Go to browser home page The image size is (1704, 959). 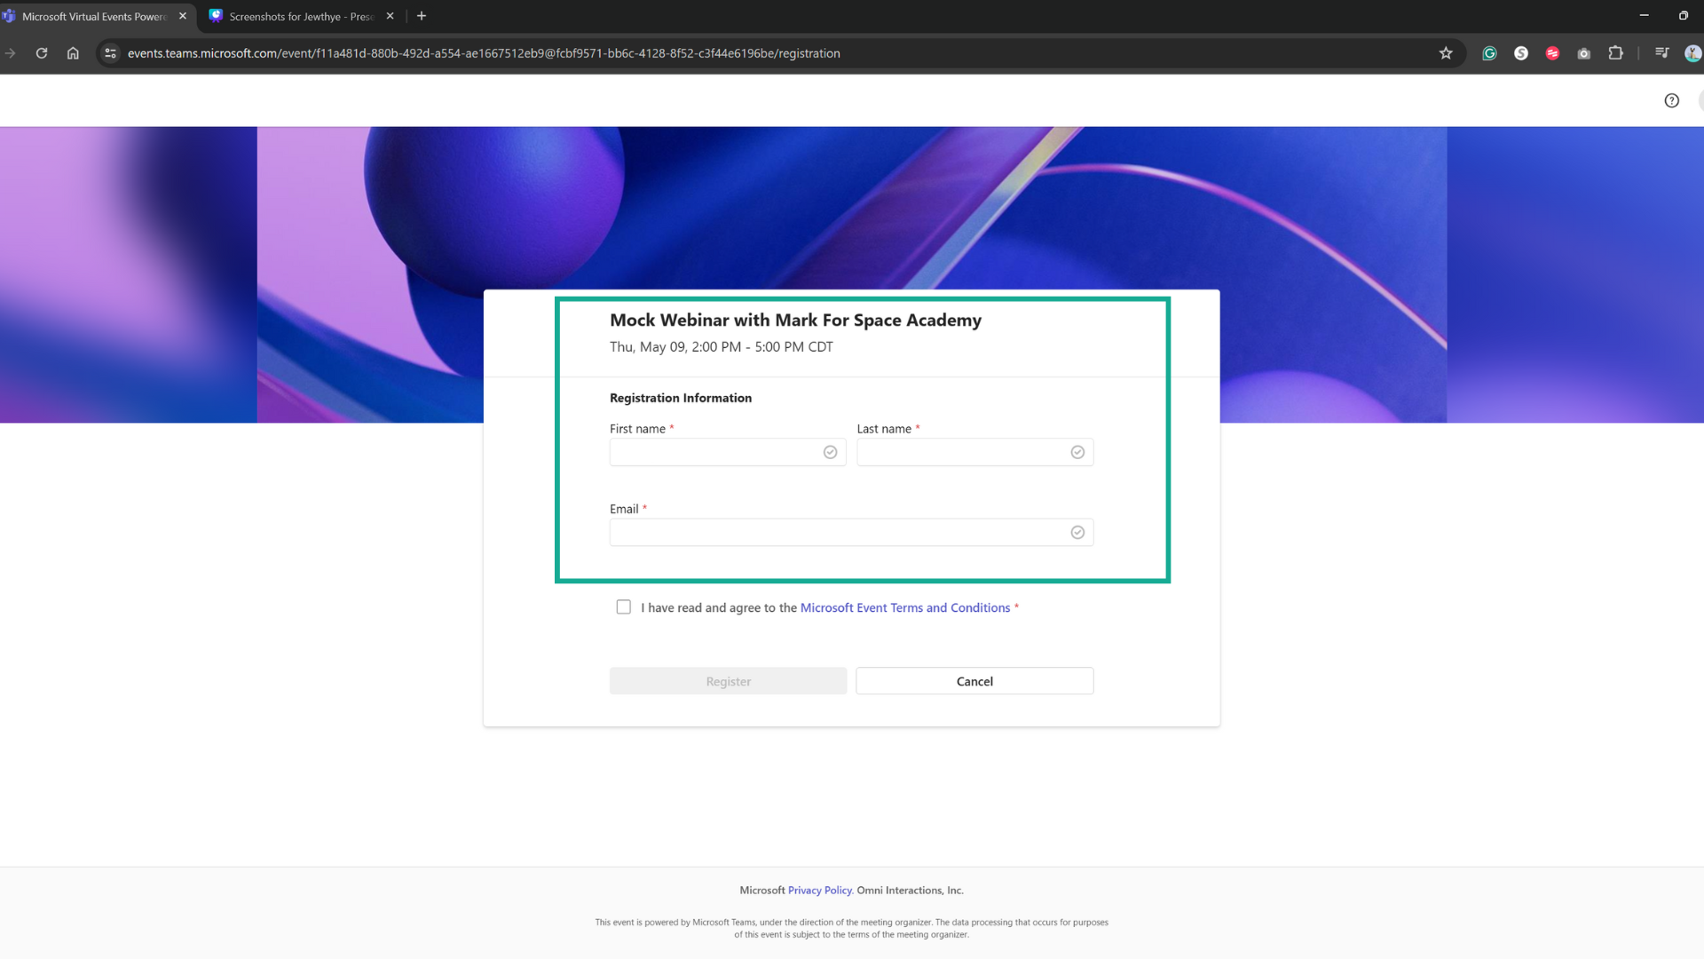(x=73, y=53)
